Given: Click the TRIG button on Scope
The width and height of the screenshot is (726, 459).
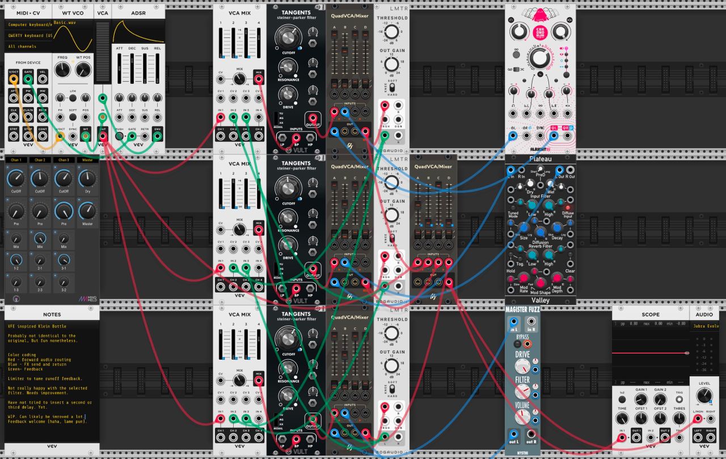Looking at the screenshot, I should (679, 399).
